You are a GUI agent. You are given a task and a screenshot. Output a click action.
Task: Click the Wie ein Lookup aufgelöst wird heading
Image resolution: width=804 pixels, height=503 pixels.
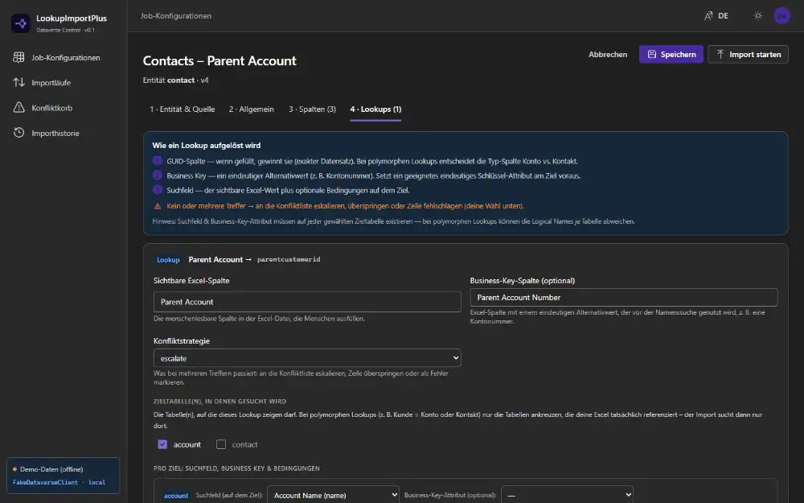[206, 145]
